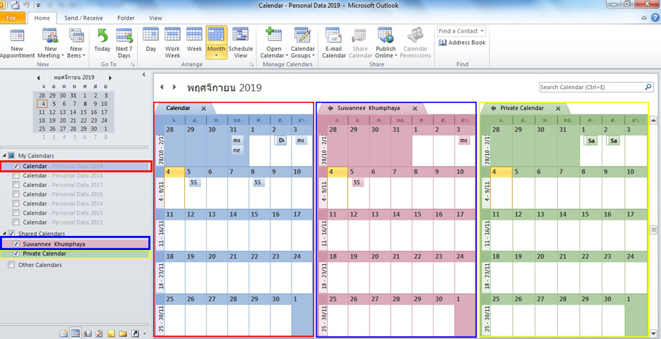This screenshot has width=661, height=339.
Task: Go to next month in main calendar header
Action: coord(174,88)
